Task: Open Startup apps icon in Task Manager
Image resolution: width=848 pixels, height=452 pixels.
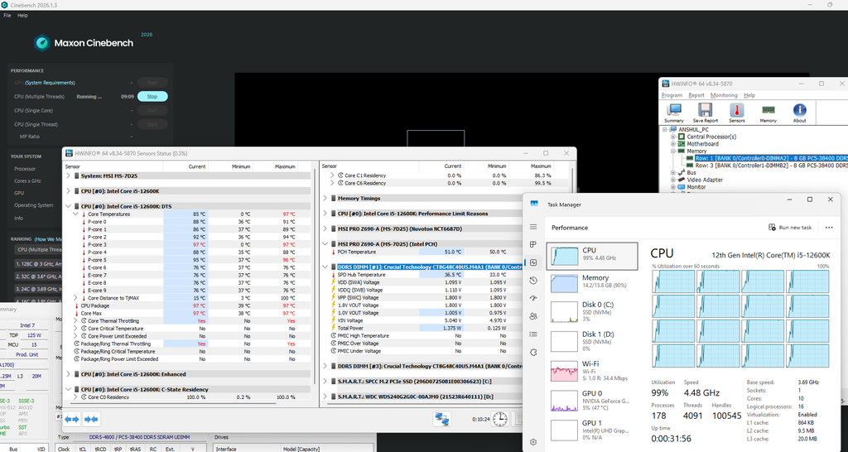Action: (533, 299)
